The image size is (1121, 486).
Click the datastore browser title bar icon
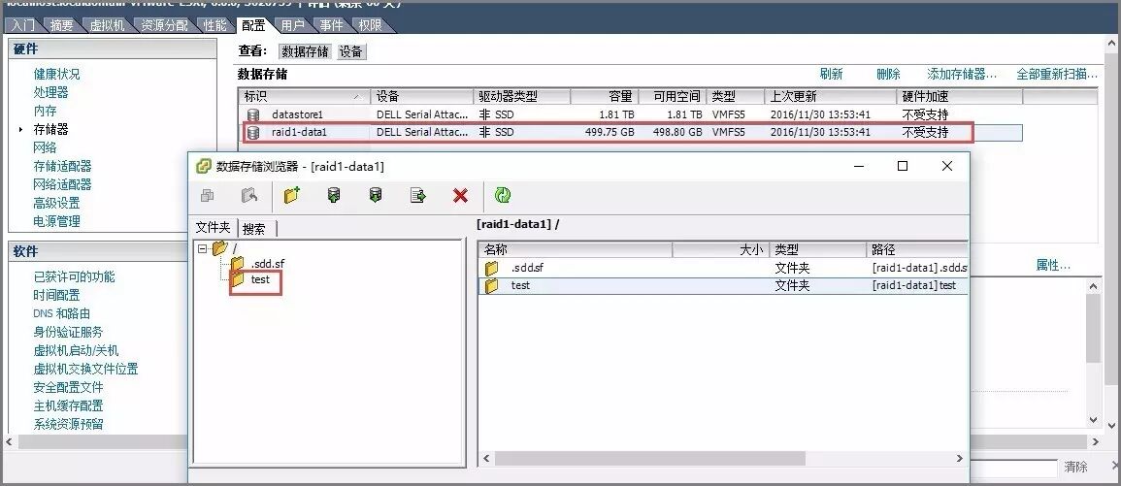(x=203, y=166)
